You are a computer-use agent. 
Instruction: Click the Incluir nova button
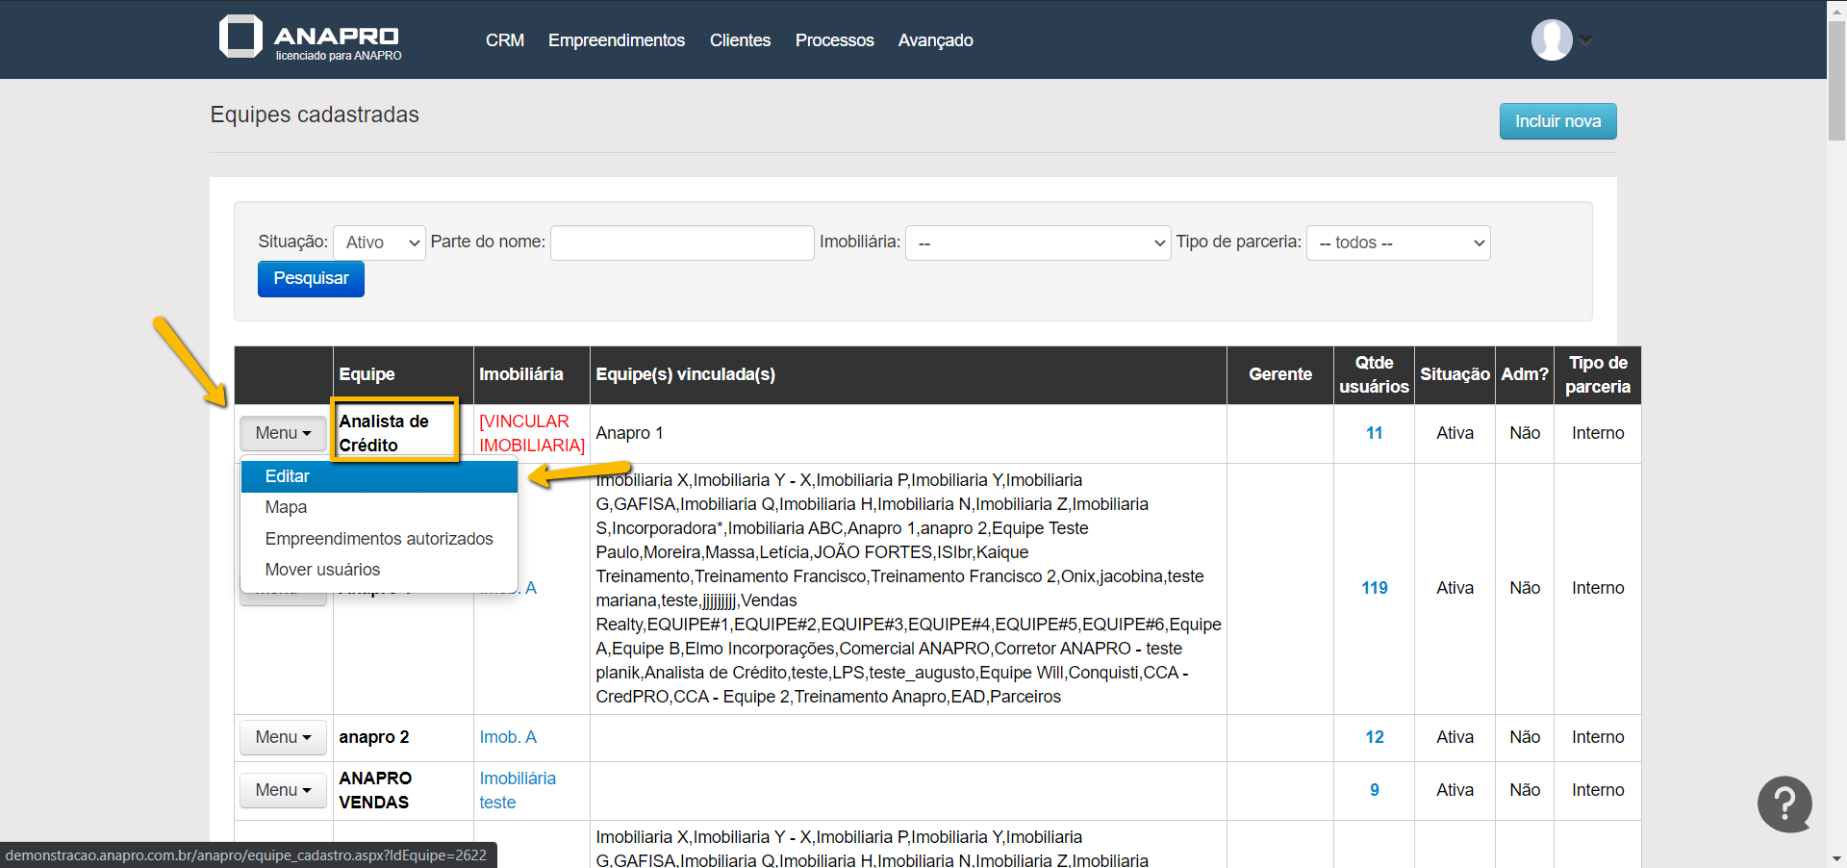click(1557, 121)
